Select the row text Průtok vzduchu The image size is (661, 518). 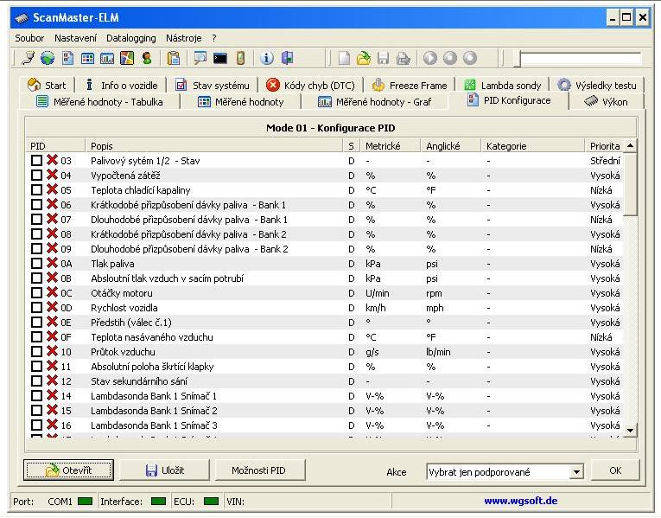[x=123, y=351]
